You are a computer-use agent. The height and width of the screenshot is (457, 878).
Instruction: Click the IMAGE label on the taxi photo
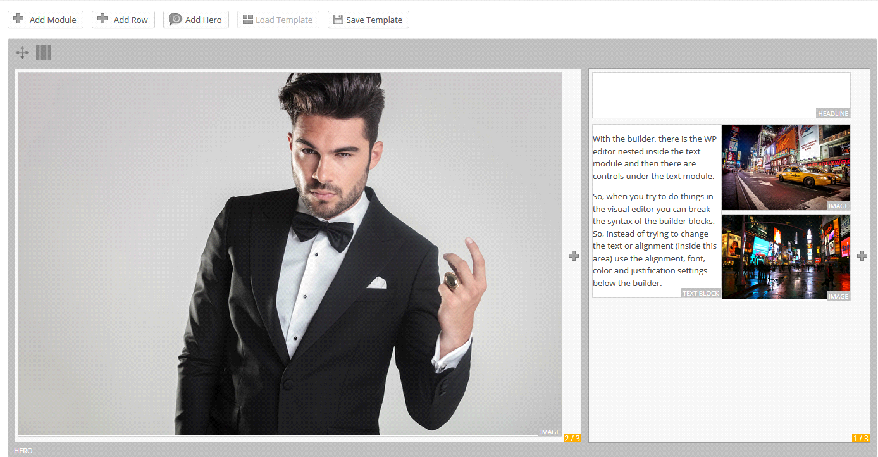[x=839, y=206]
